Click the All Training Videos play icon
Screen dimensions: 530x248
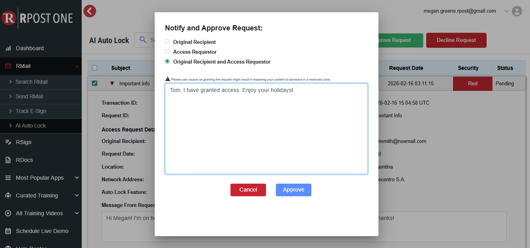coord(8,213)
